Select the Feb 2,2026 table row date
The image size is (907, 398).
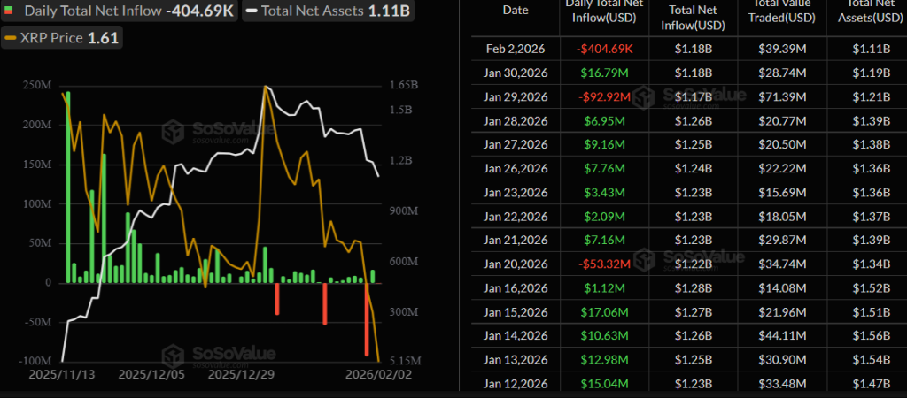point(517,48)
